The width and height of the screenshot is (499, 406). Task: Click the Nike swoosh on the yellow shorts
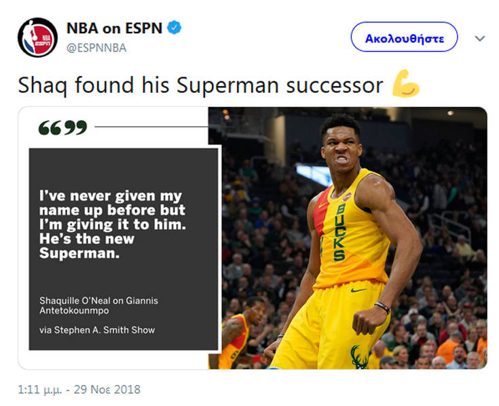(x=358, y=290)
